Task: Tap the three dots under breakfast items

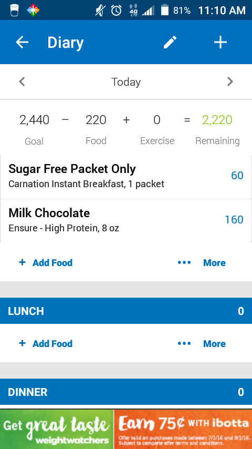Action: pyautogui.click(x=184, y=262)
